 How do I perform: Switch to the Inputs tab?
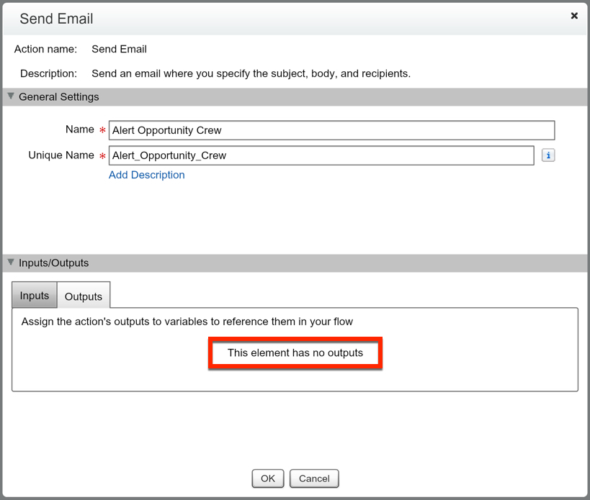tap(34, 295)
